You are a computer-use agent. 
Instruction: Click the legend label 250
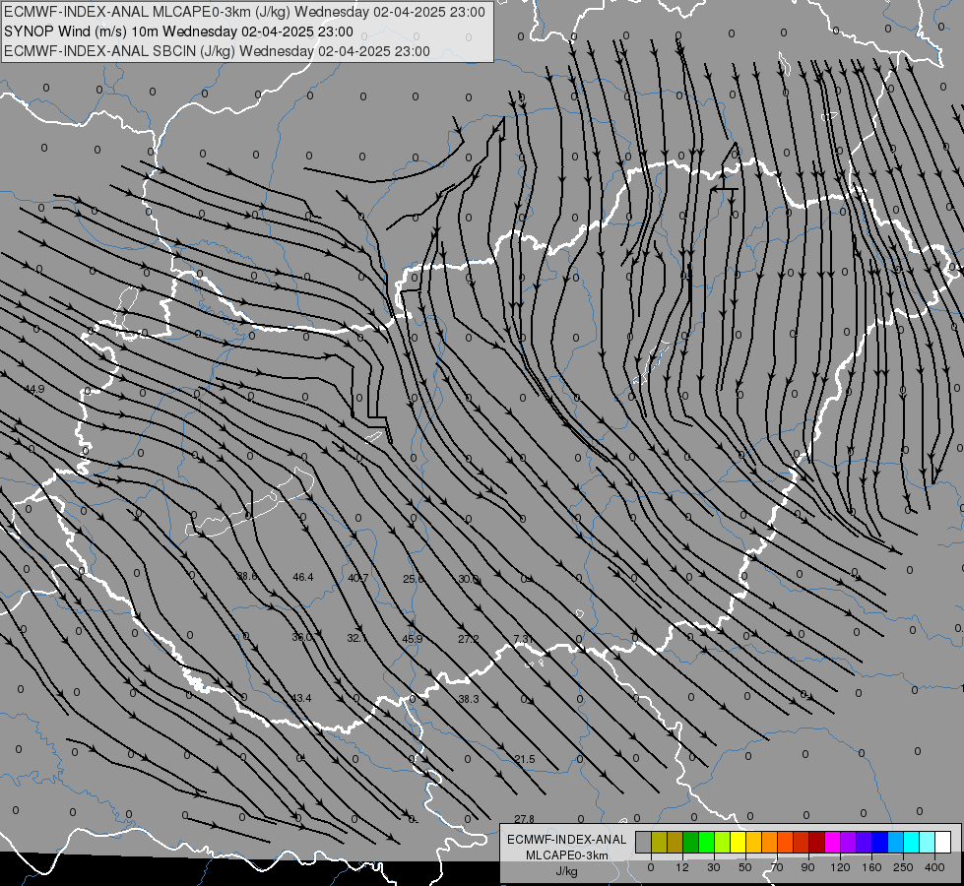click(903, 867)
